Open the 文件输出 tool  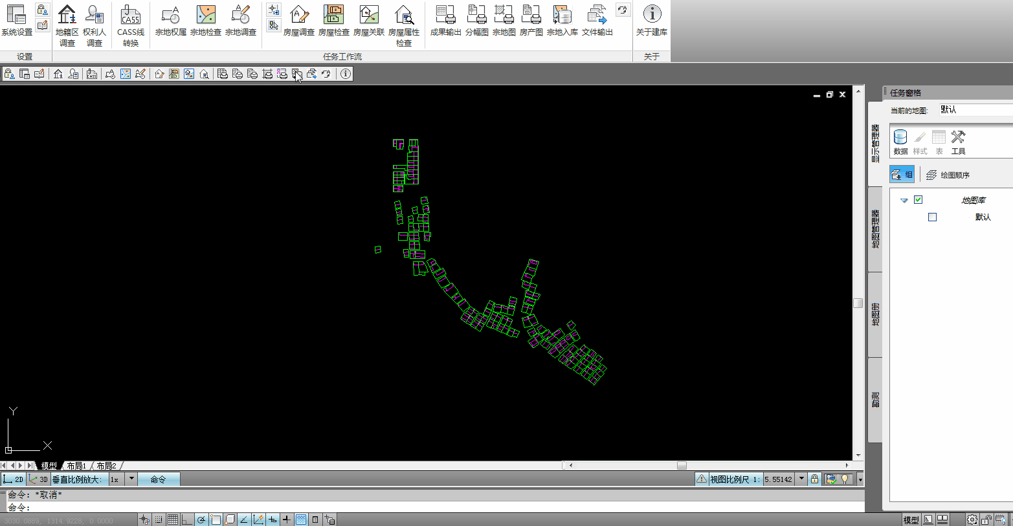(597, 21)
